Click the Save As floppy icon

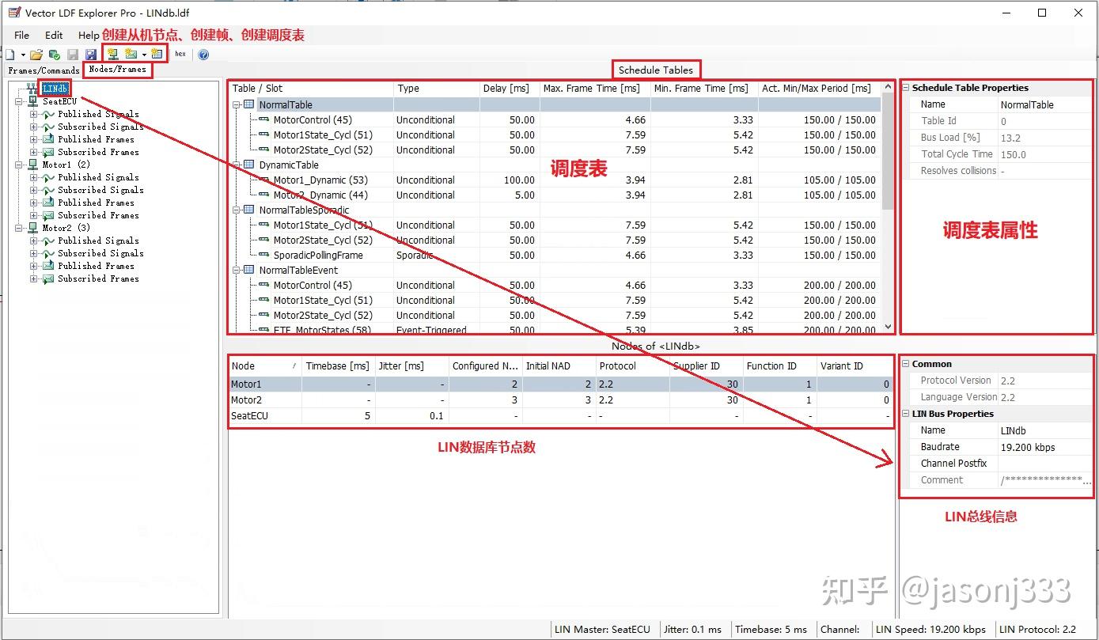click(91, 55)
